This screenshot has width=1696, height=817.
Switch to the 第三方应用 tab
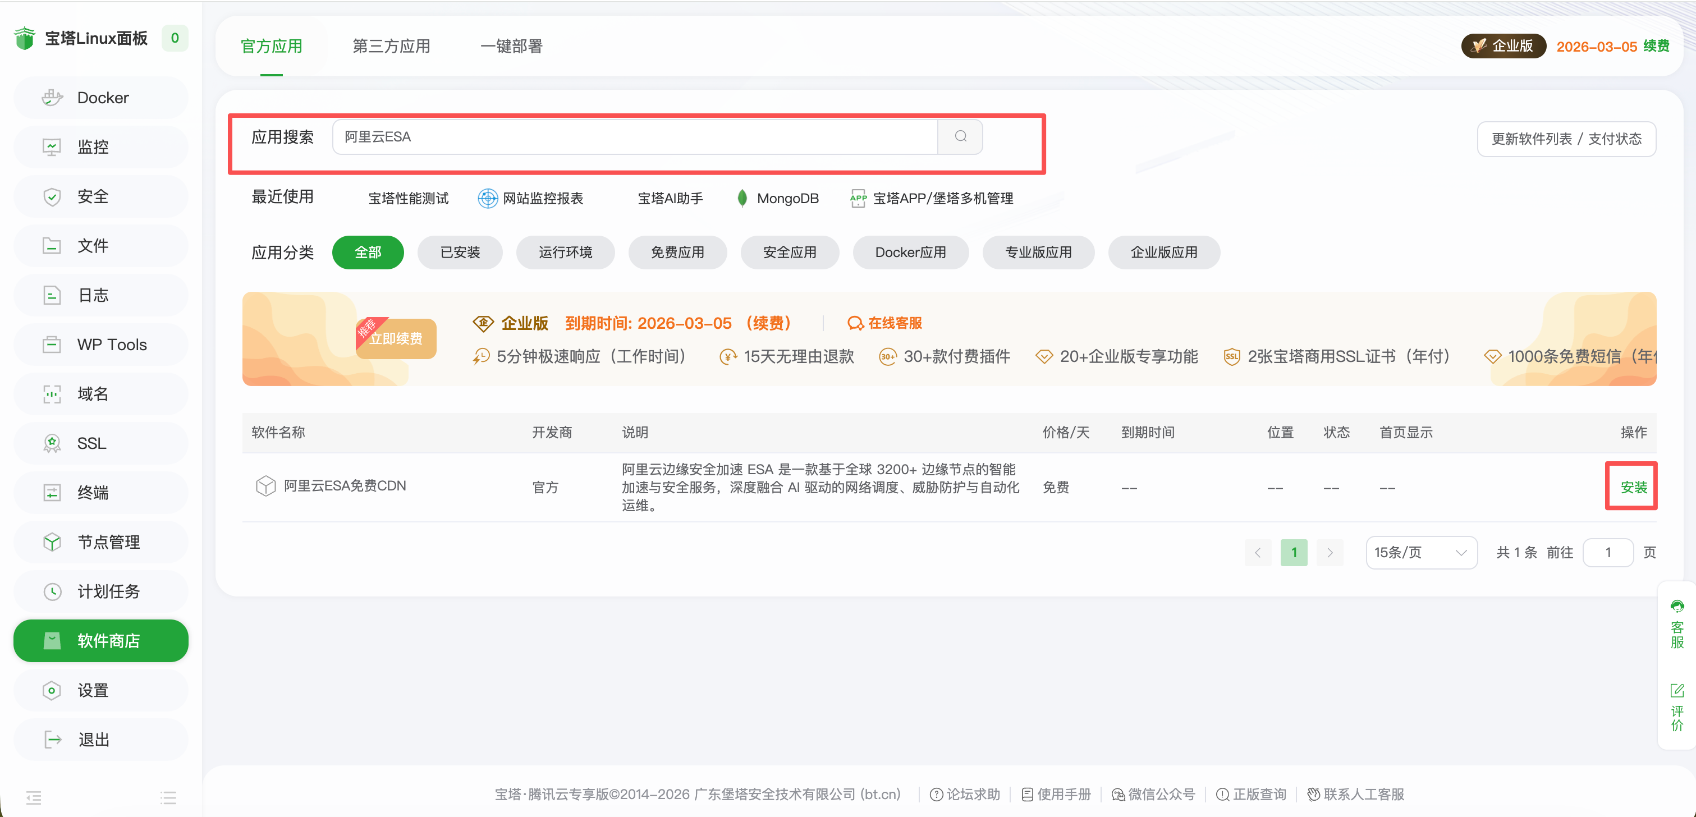tap(391, 46)
